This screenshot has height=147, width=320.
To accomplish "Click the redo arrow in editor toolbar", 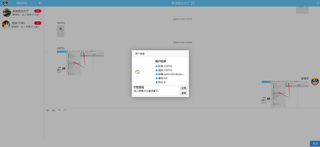I will [x=65, y=110].
